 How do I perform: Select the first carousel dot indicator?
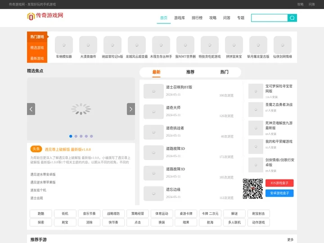[x=71, y=136]
